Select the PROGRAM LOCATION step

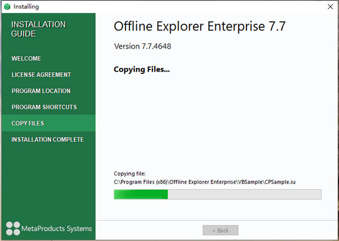[41, 91]
